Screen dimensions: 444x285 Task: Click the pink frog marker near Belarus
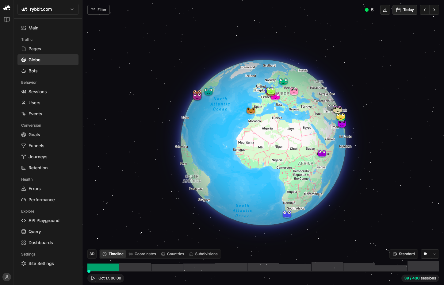(x=294, y=91)
